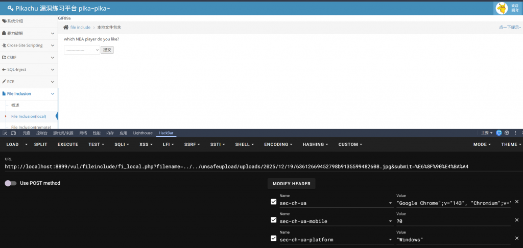The height and width of the screenshot is (248, 523).
Task: Select the HackBar DevTools tab
Action: [x=166, y=133]
